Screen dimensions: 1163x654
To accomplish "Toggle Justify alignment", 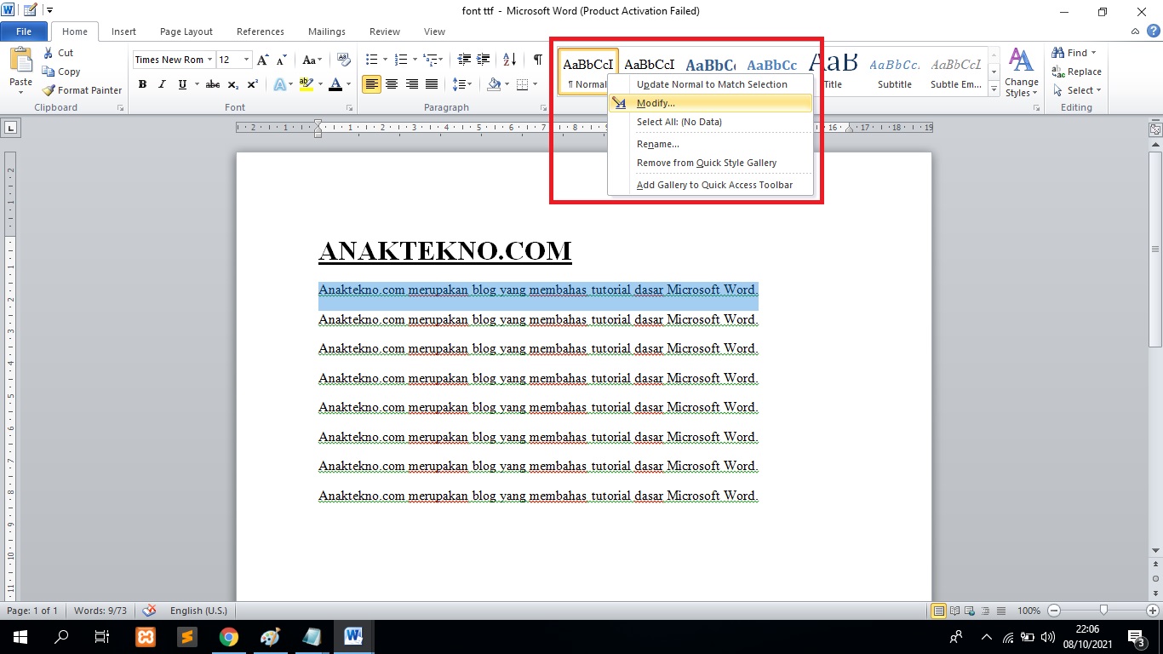I will [432, 84].
